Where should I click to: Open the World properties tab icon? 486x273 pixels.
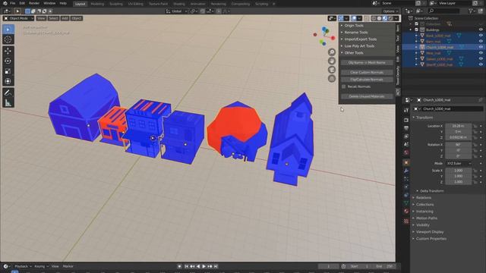pos(406,152)
